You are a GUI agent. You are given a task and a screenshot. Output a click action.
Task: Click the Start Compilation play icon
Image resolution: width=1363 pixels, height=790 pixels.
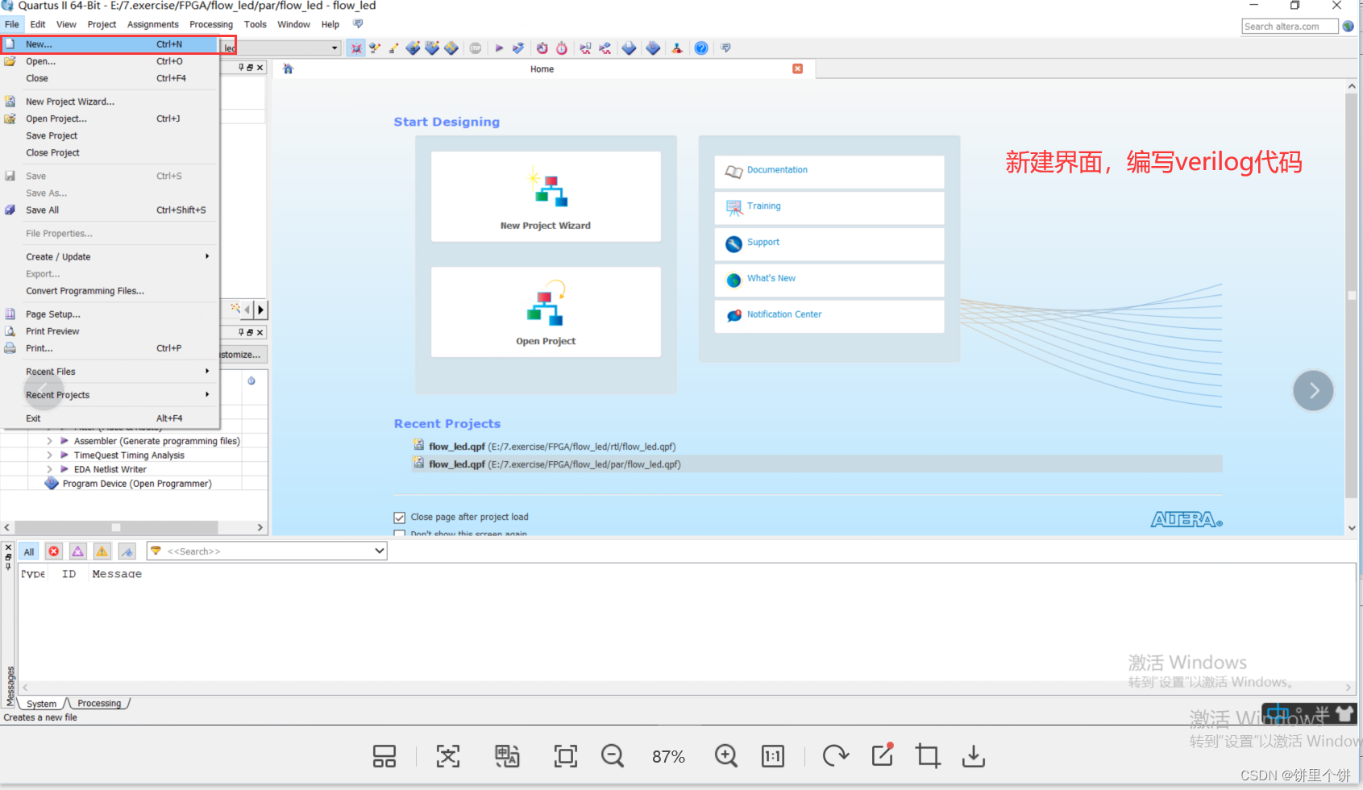[x=499, y=48]
